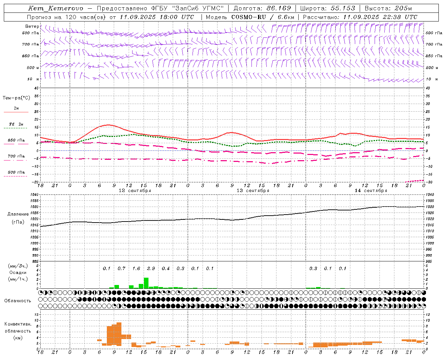Click the Облачность panel label
Screen dimensions: 444x355
[x=18, y=301]
